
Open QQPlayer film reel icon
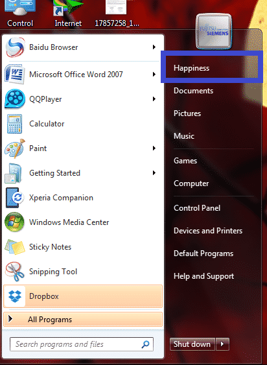pyautogui.click(x=15, y=99)
